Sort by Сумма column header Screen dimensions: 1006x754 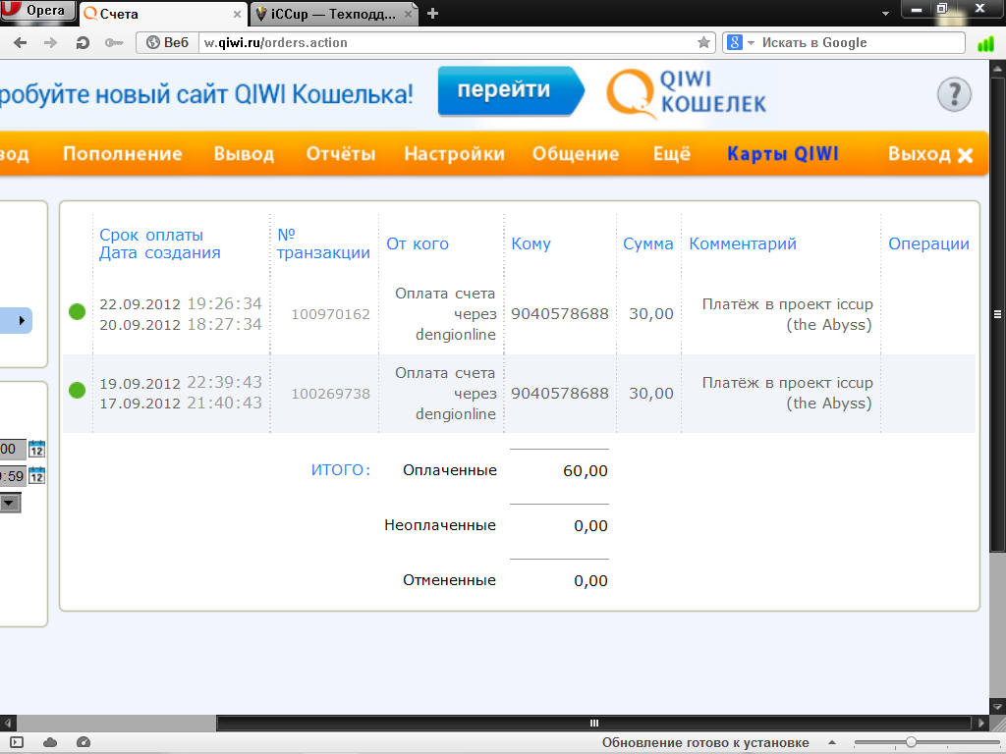[648, 243]
